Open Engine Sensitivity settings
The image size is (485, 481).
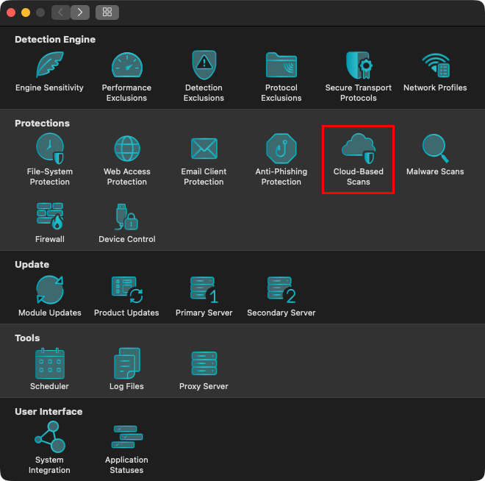click(49, 65)
